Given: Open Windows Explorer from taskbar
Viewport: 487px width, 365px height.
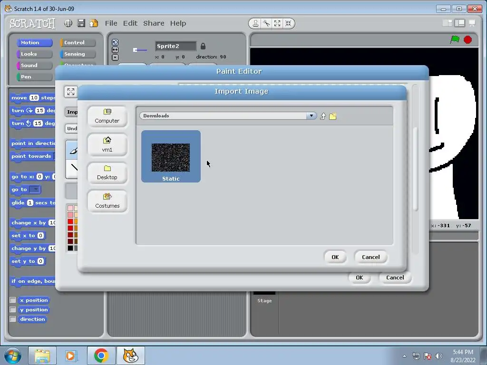Looking at the screenshot, I should click(42, 355).
